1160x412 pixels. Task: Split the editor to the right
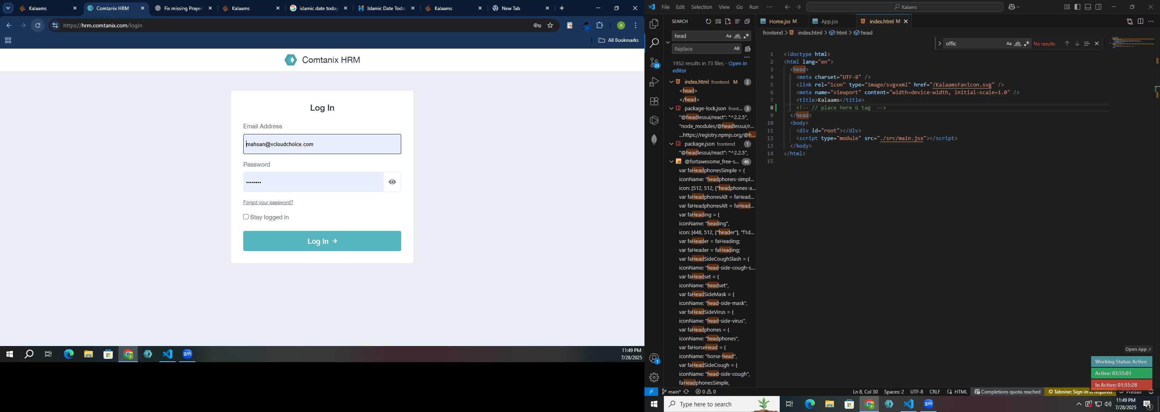(1140, 22)
